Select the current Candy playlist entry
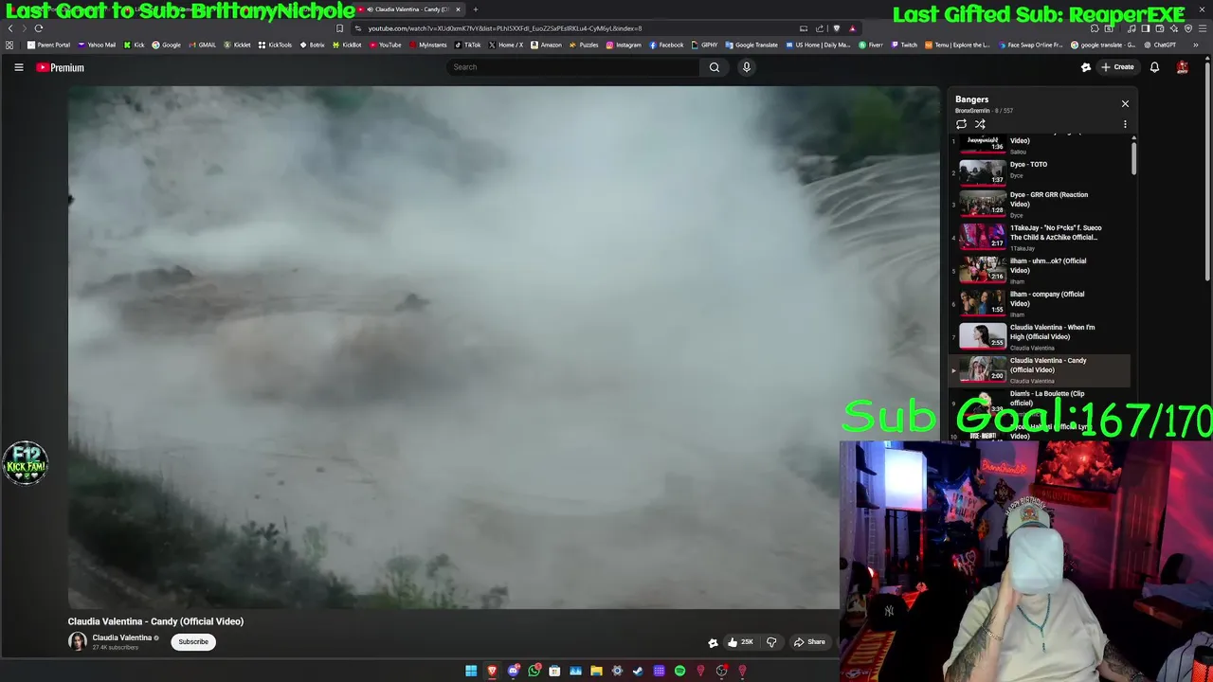 tap(1040, 369)
